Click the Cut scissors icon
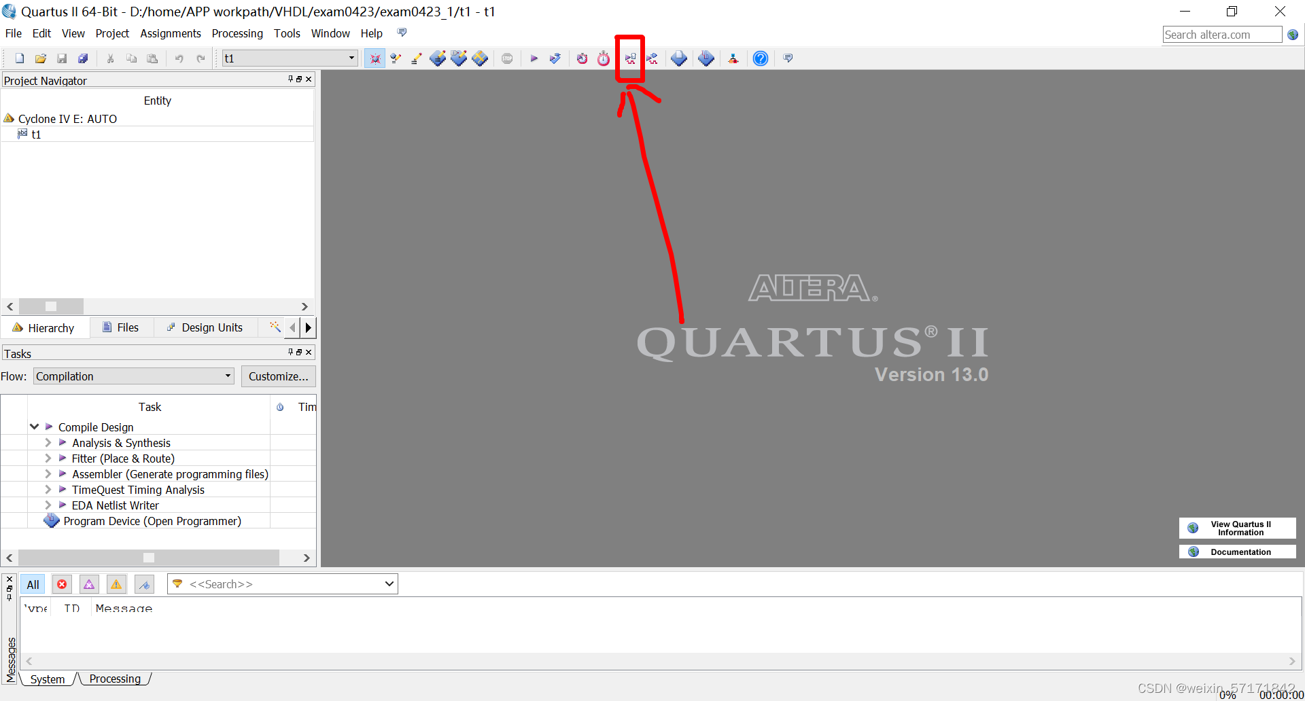1305x701 pixels. (110, 58)
